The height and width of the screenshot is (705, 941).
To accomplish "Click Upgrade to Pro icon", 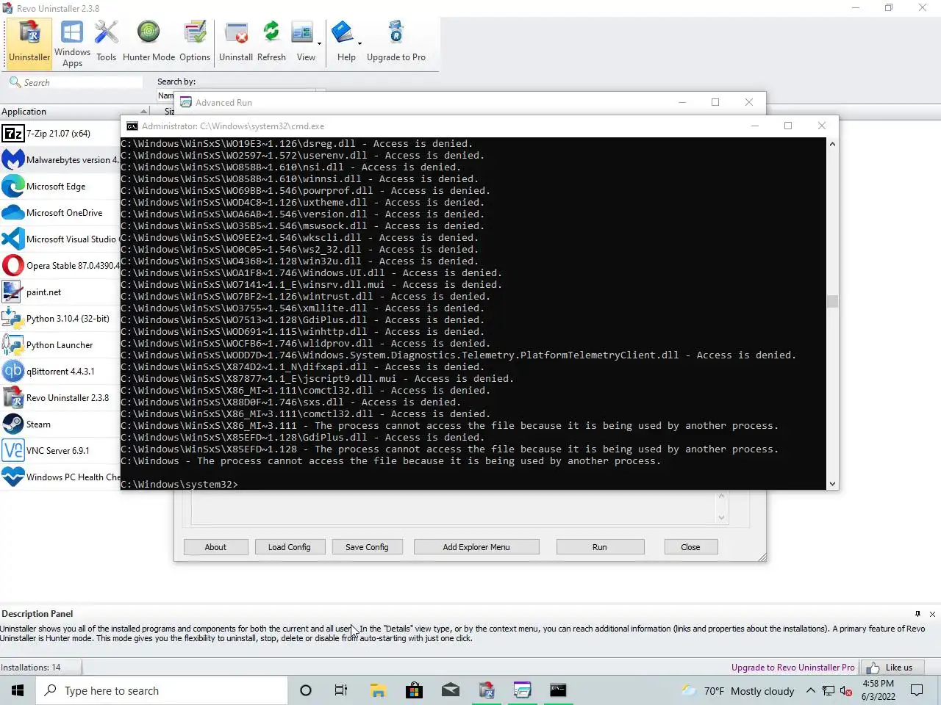I will [396, 43].
